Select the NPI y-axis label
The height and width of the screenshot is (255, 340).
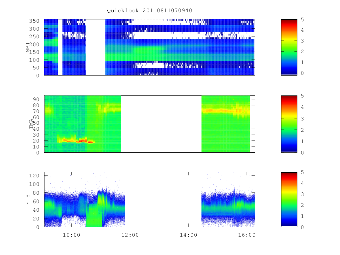[x=28, y=47]
